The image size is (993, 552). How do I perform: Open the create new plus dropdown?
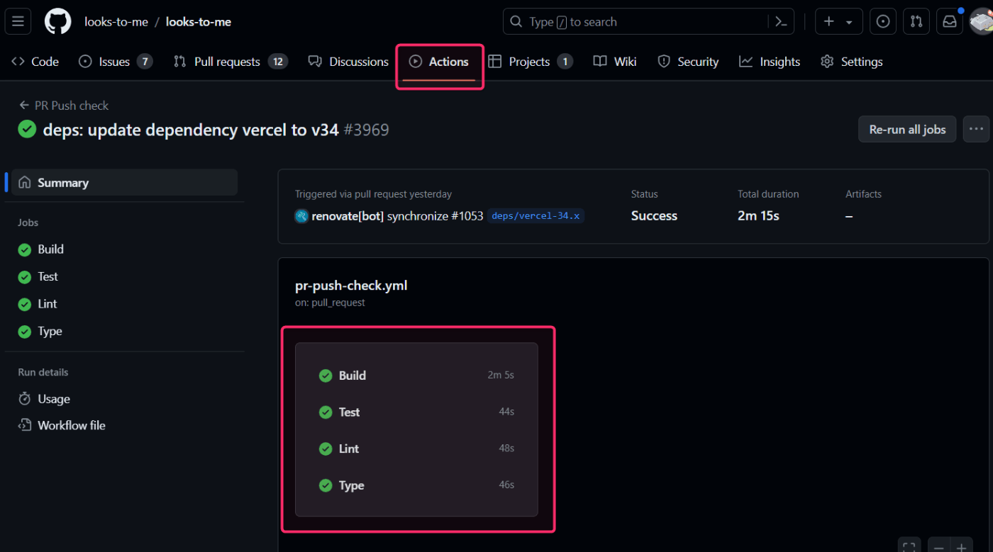click(838, 22)
